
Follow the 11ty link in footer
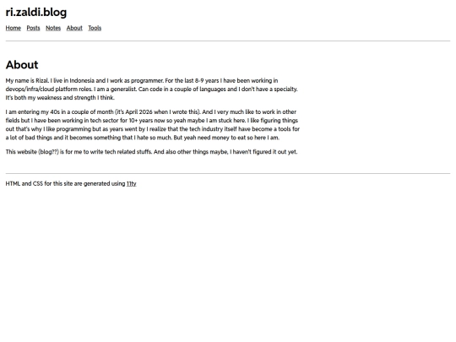132,183
